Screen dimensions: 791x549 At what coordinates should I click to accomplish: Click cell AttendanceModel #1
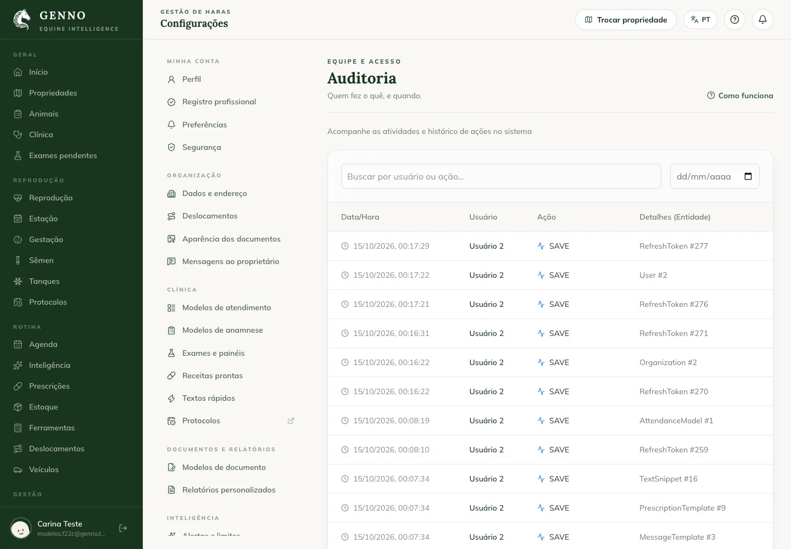[676, 421]
